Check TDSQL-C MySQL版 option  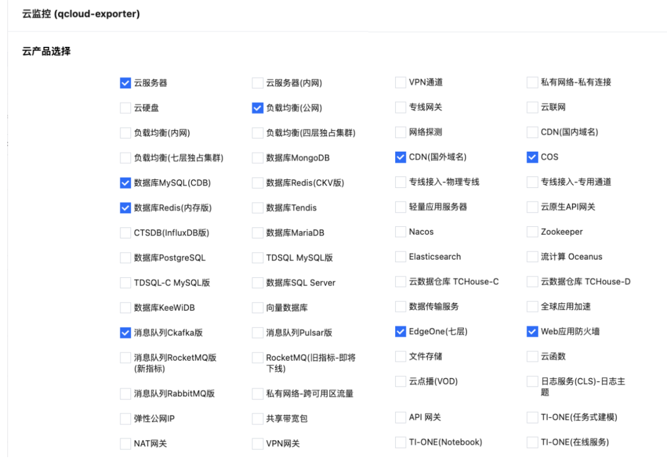pos(125,283)
